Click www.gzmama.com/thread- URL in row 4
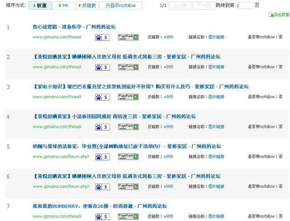Screen dimensions: 290x221 coord(57,127)
